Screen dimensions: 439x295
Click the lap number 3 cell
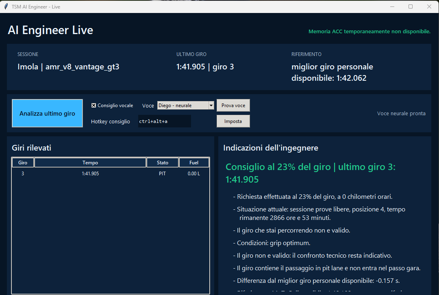coord(23,174)
